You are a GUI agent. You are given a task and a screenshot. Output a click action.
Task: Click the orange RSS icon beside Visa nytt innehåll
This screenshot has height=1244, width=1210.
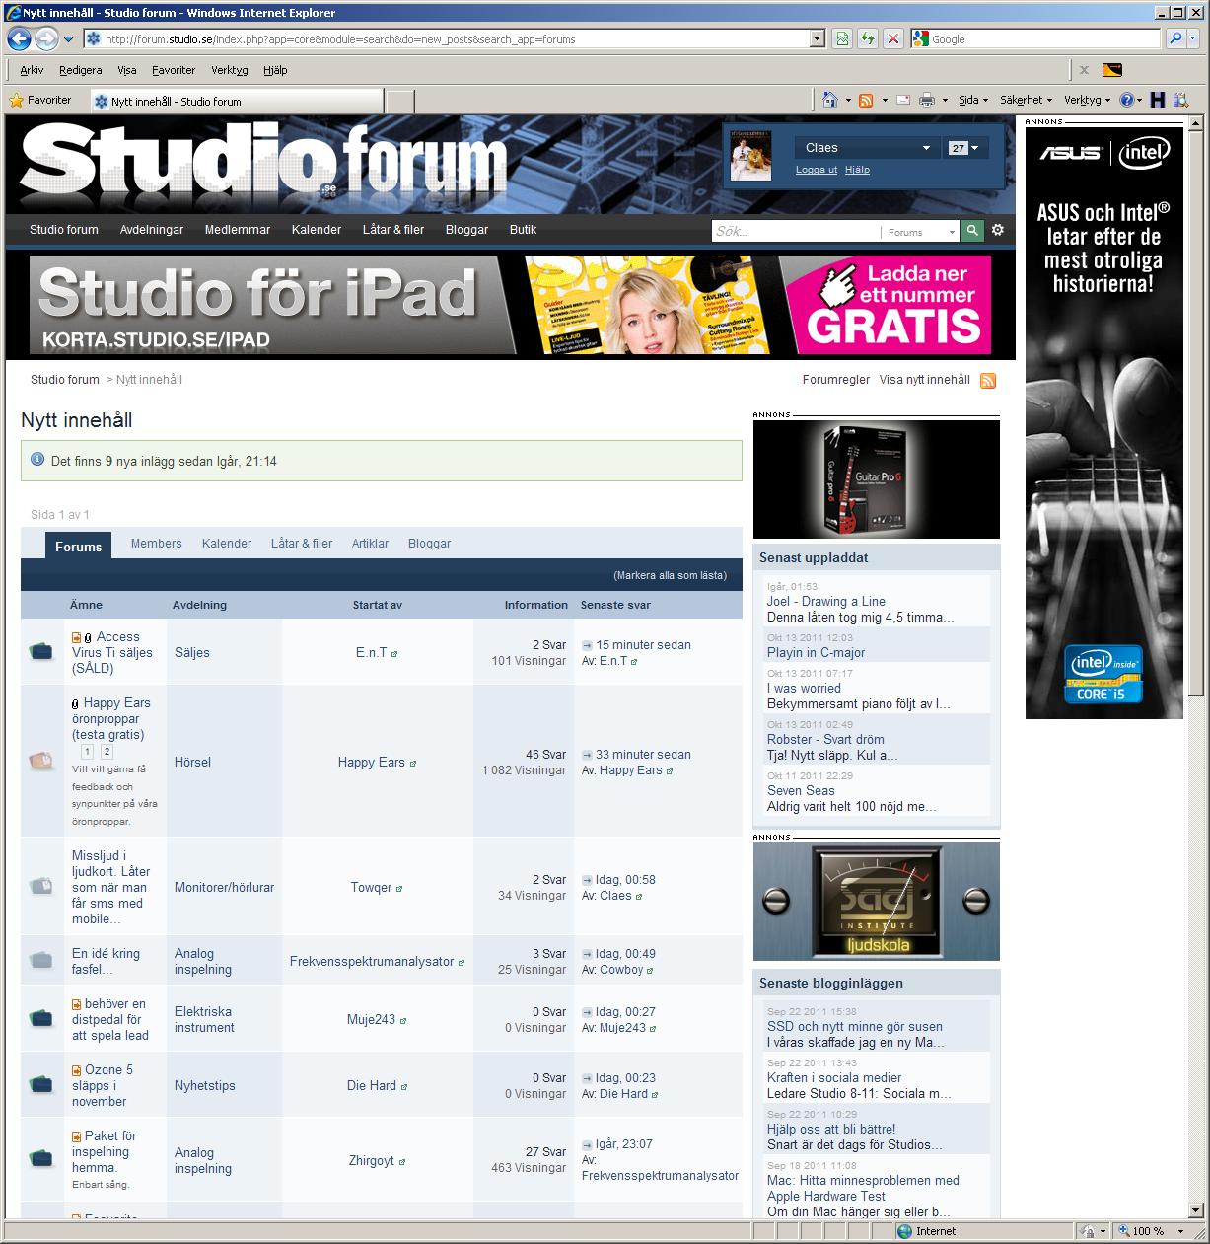coord(988,381)
